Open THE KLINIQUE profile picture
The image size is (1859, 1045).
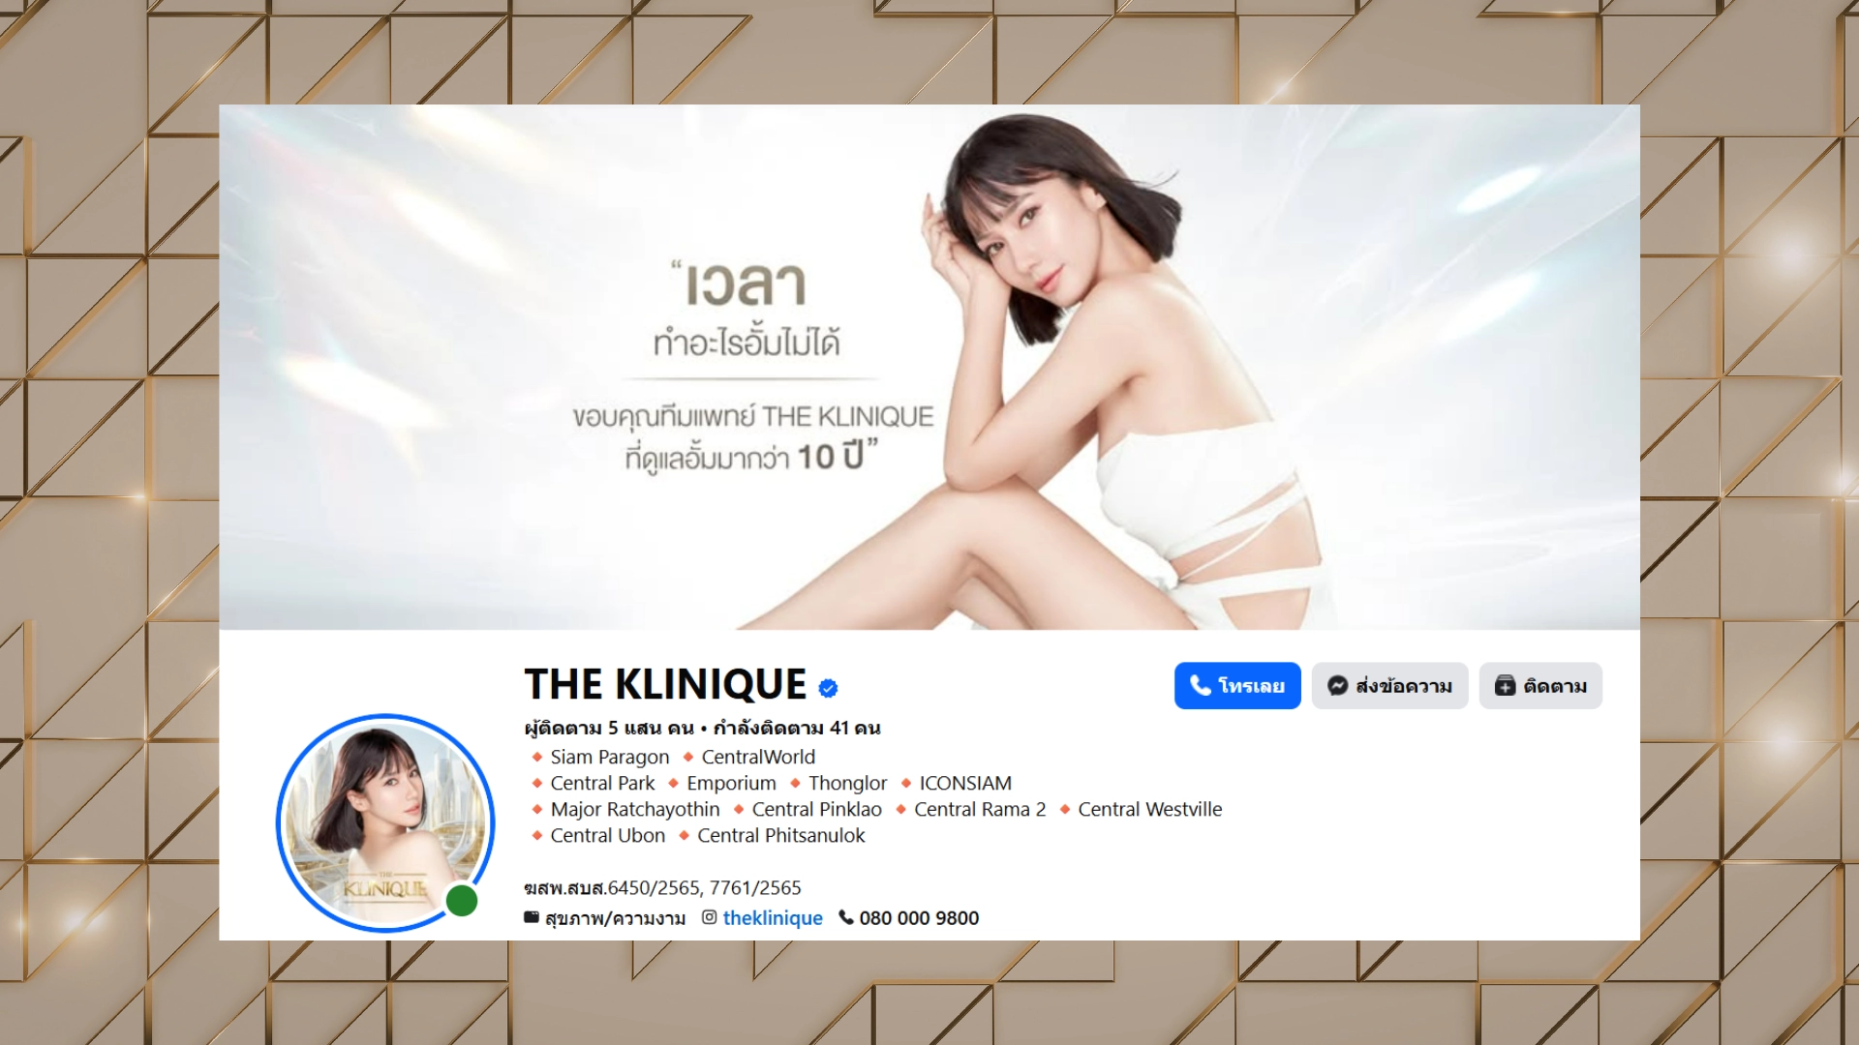385,823
